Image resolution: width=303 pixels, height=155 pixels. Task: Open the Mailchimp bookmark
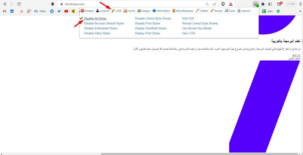click(73, 11)
